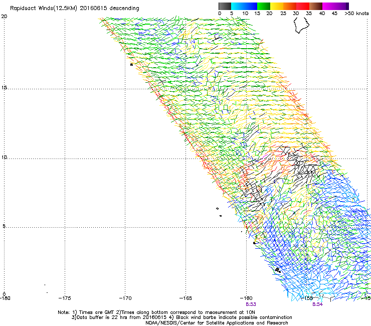The image size is (371, 326).
Task: Click the Hawaii island outline on the map
Action: tap(301, 25)
